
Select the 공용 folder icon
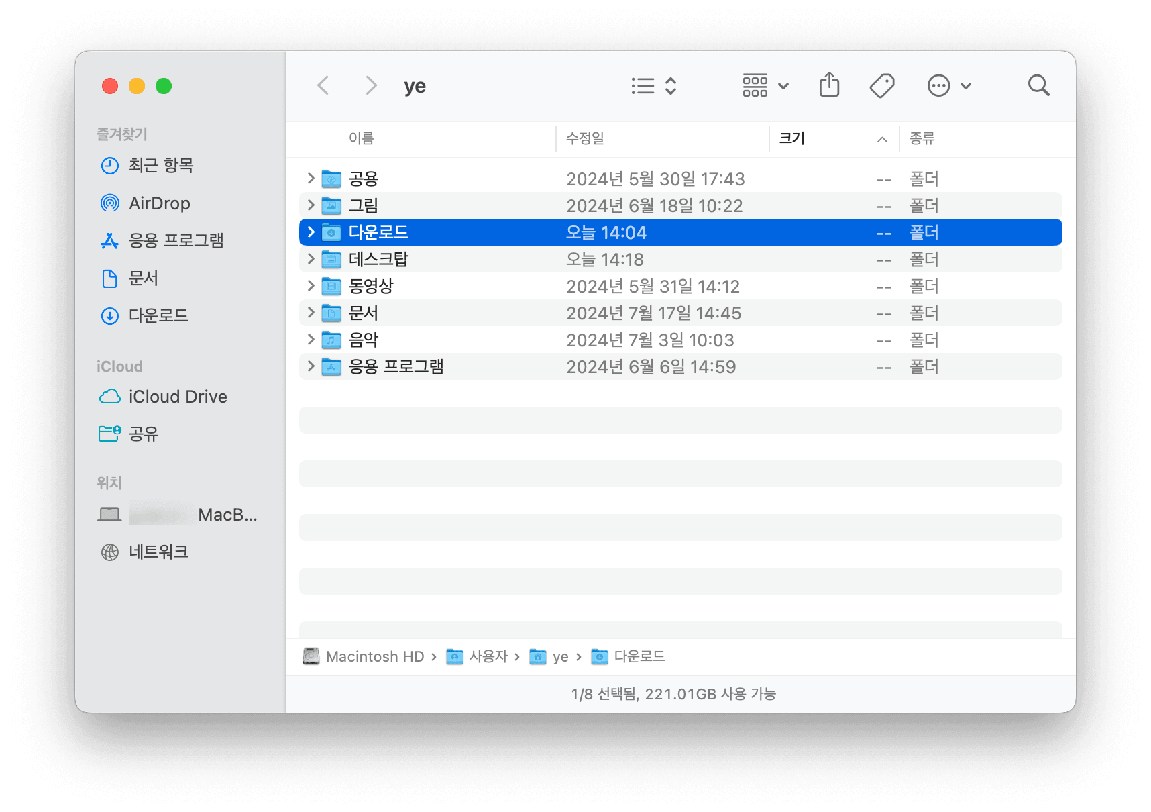331,179
